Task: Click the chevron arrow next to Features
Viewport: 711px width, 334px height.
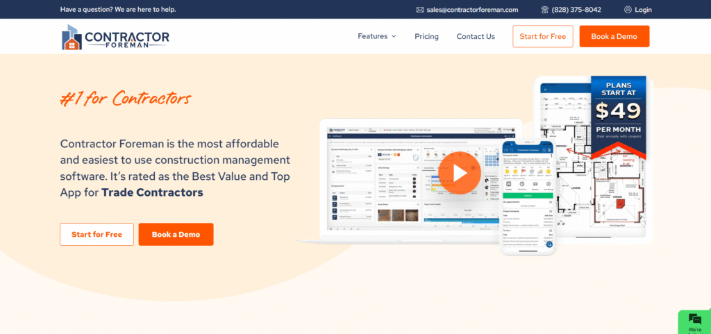Action: point(394,36)
